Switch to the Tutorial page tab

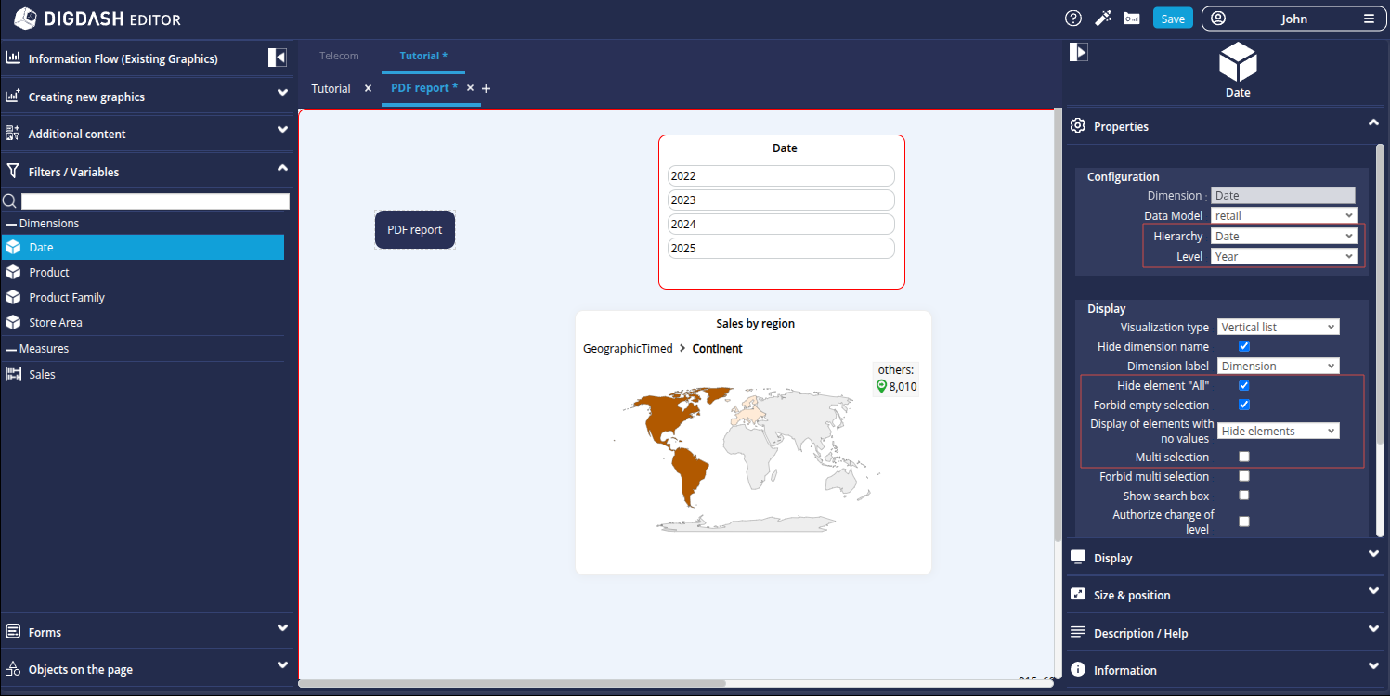[331, 89]
